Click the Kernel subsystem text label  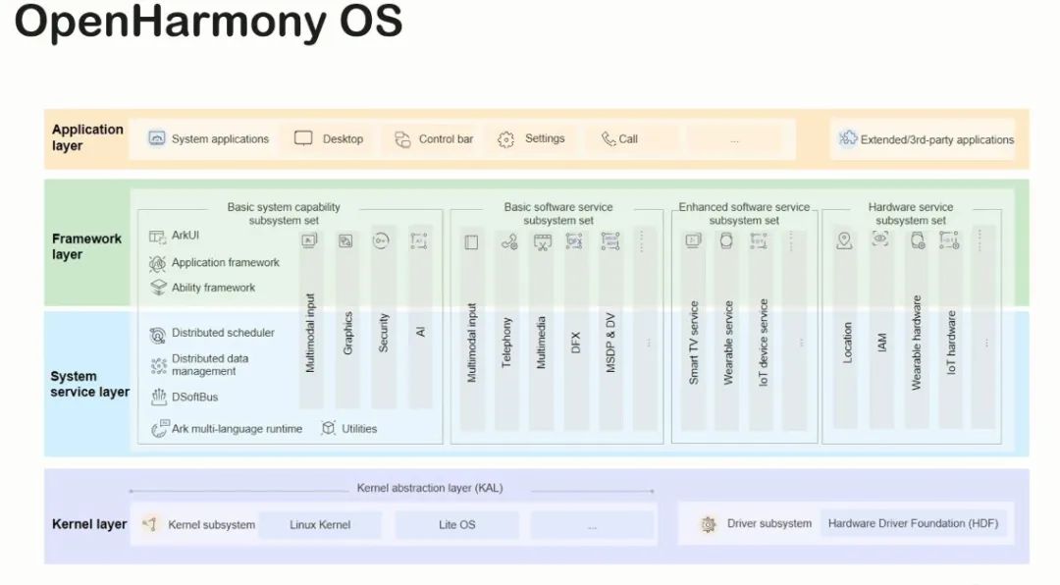tap(212, 525)
